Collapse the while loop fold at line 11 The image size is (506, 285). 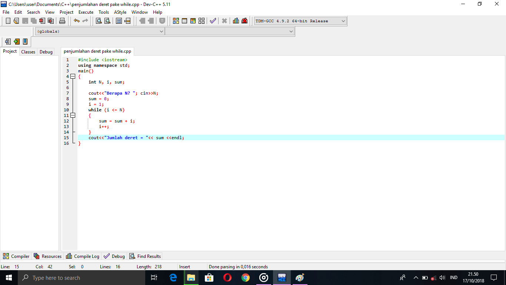(73, 115)
